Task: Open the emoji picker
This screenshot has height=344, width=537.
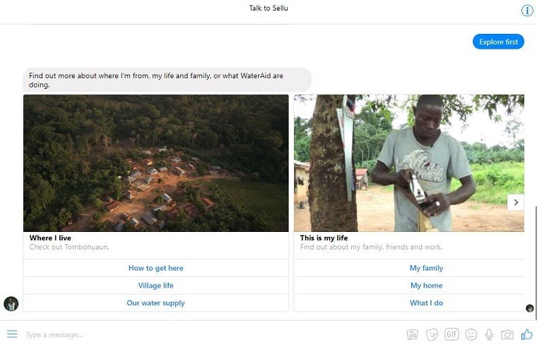Action: (471, 334)
